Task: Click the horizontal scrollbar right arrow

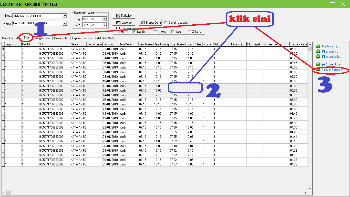Action: coord(306,193)
